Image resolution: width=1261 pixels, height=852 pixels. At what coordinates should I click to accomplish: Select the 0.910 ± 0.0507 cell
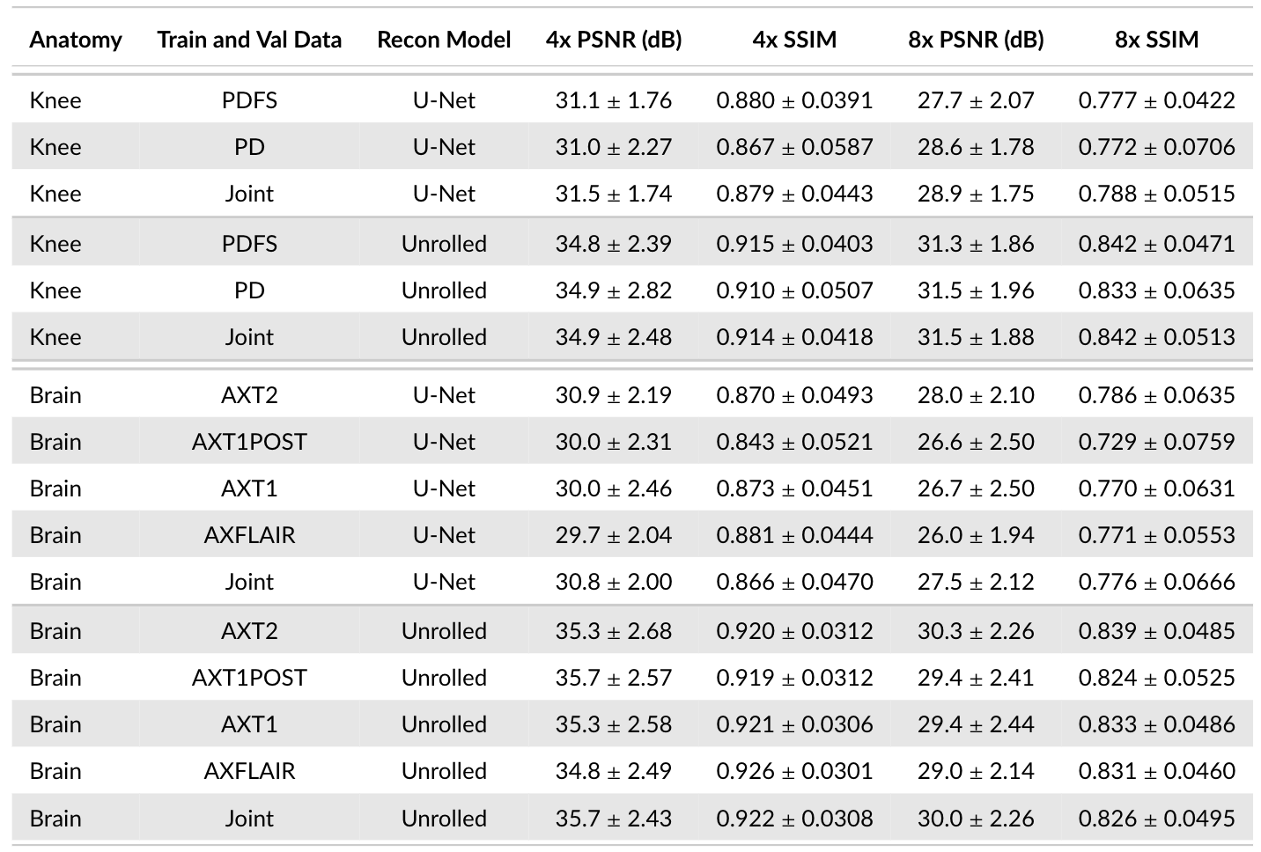pos(794,290)
